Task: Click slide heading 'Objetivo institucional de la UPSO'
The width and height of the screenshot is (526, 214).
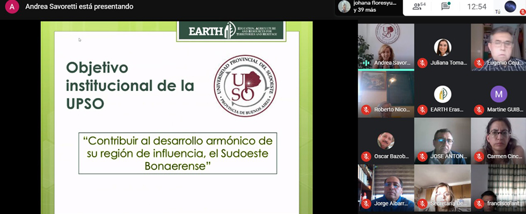Action: [130, 86]
